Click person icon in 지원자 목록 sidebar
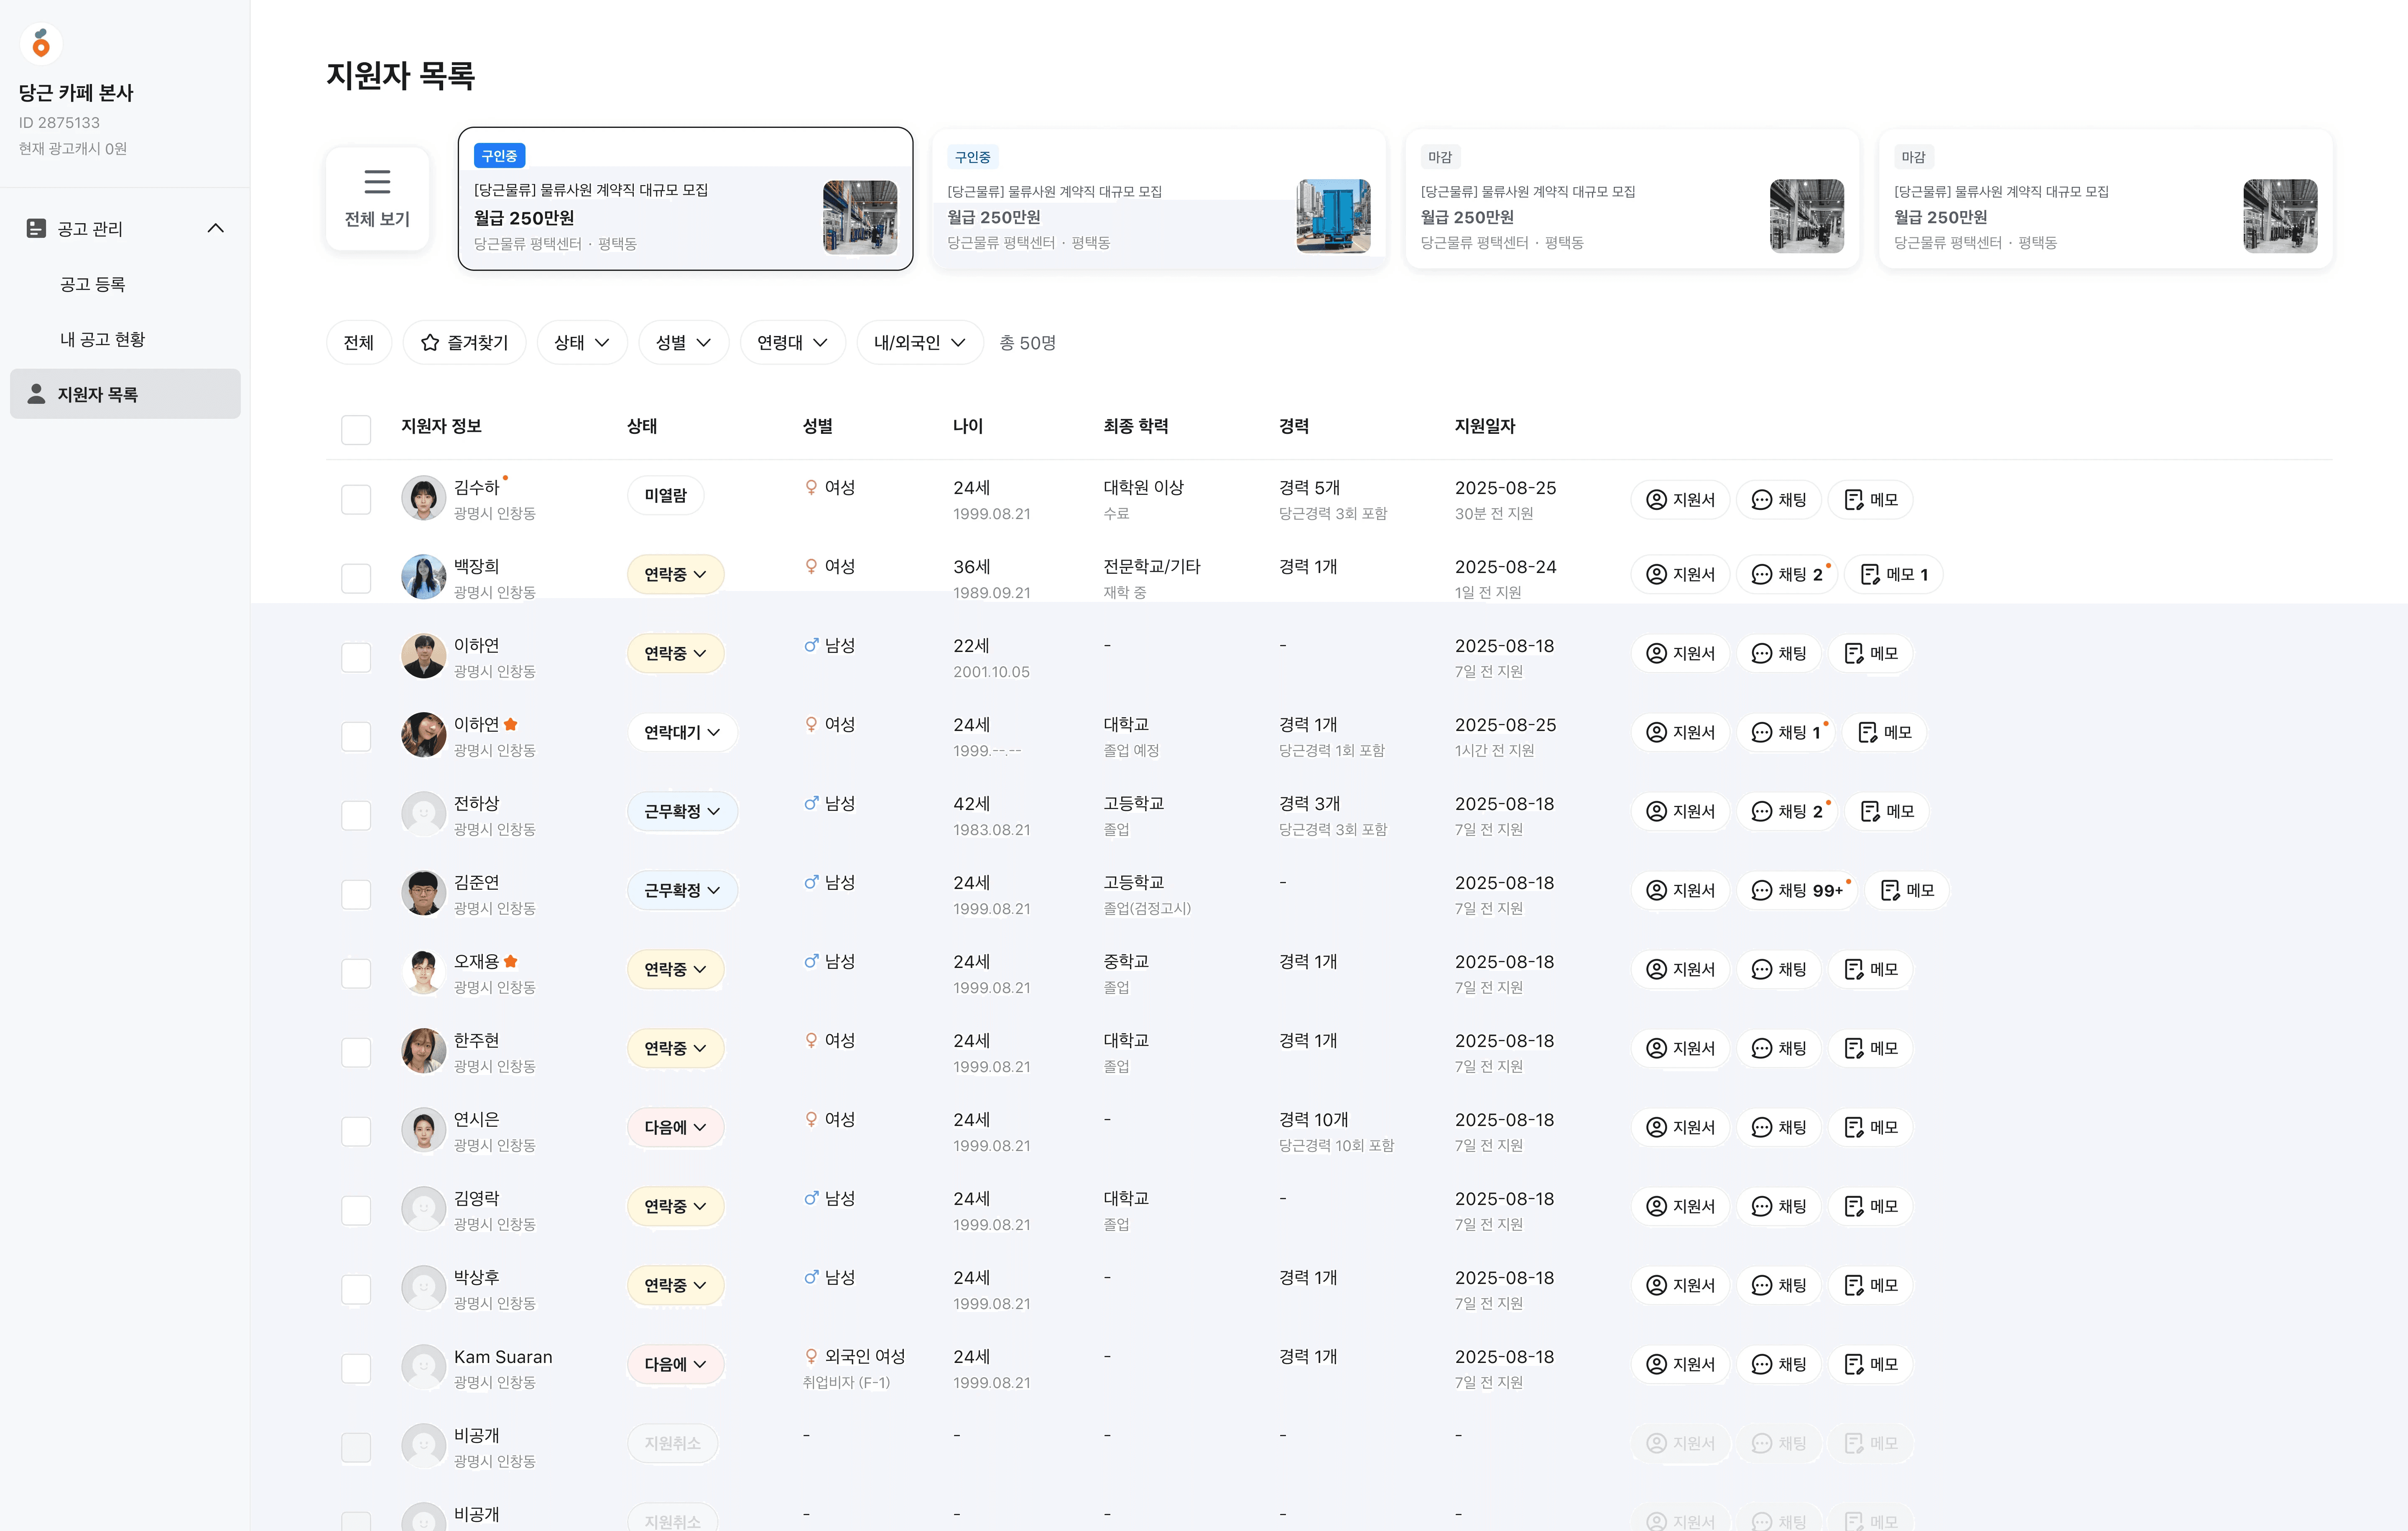The image size is (2408, 1531). (x=36, y=394)
